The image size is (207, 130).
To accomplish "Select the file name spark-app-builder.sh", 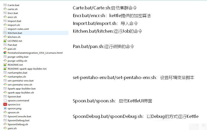I will click(21, 92).
